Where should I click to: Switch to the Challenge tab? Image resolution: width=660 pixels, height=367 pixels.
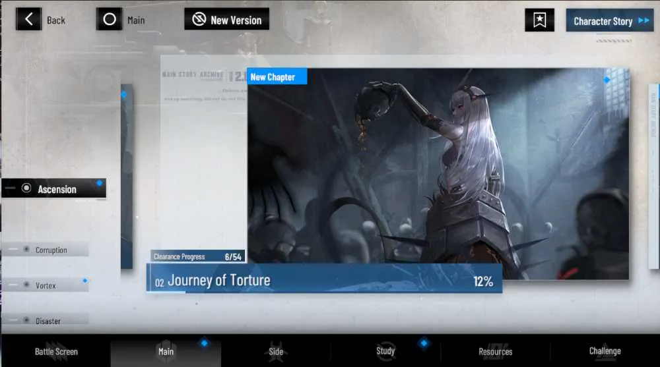[605, 351]
